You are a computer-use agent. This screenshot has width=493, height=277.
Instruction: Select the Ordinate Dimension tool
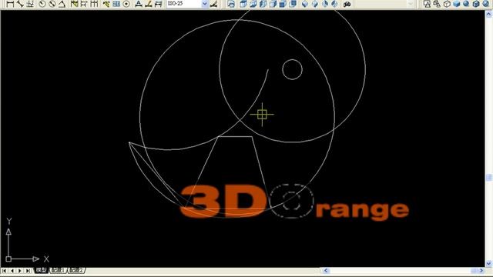click(x=30, y=4)
